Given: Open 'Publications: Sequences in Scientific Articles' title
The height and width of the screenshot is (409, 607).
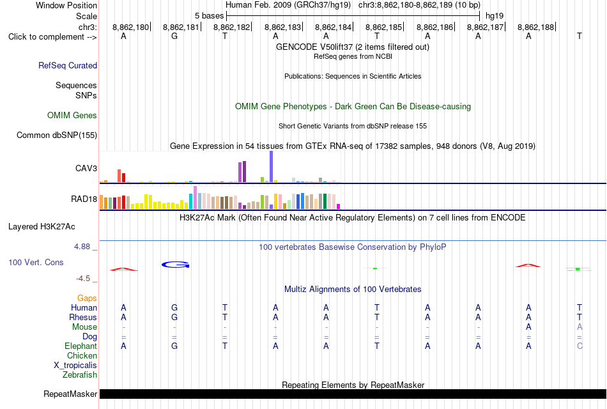Looking at the screenshot, I should coord(353,76).
